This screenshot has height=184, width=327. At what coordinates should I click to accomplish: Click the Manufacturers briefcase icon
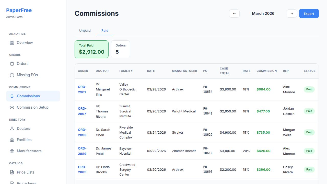pos(12,151)
